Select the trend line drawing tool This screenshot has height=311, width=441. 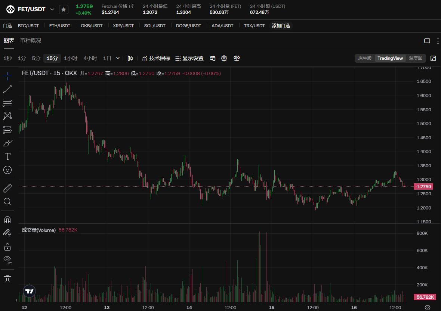(x=7, y=89)
